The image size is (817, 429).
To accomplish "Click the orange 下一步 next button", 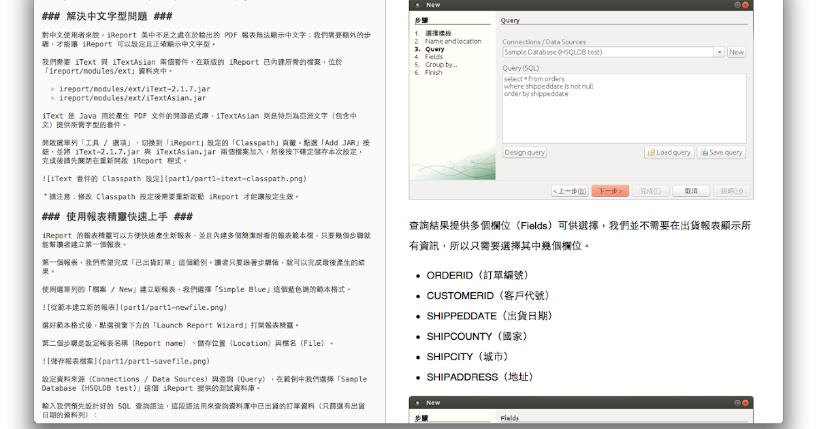I will pos(610,191).
